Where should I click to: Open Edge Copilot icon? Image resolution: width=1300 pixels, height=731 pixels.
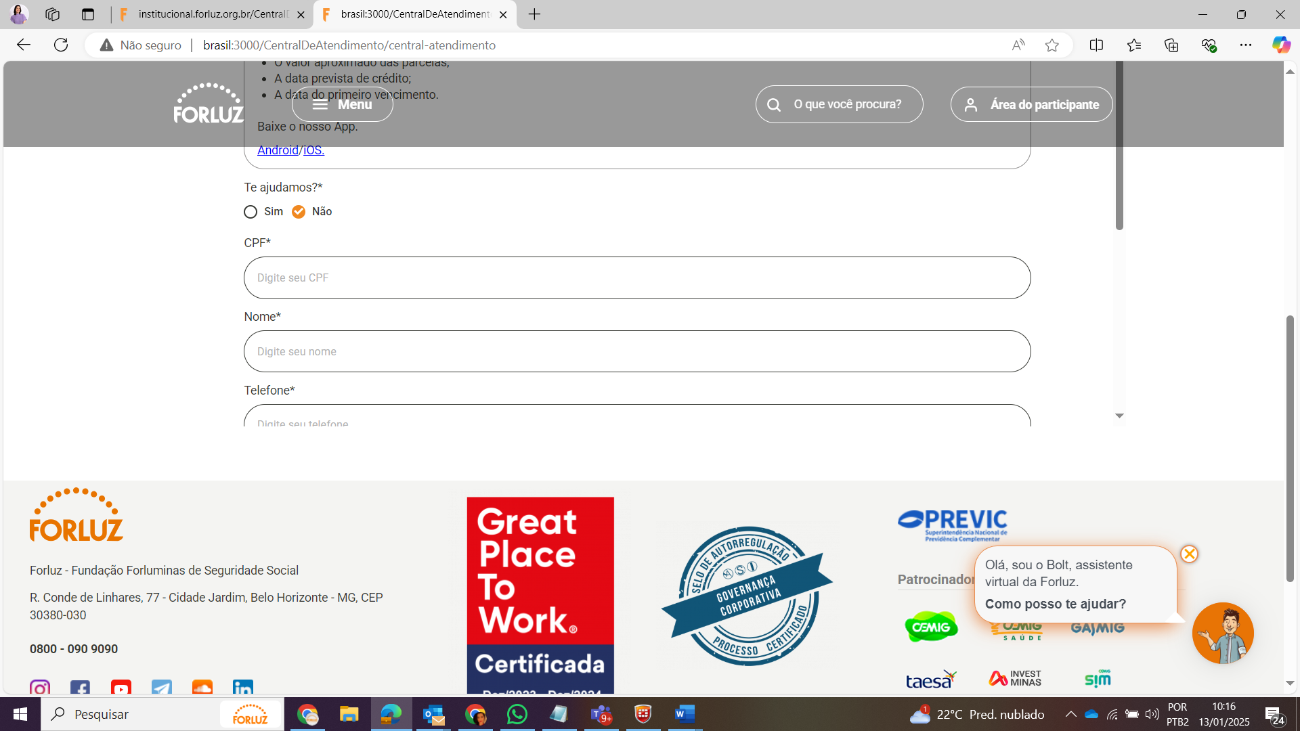pyautogui.click(x=1280, y=45)
